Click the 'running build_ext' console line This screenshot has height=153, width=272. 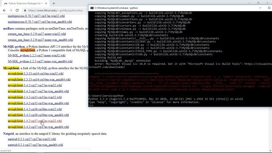tap(108, 57)
